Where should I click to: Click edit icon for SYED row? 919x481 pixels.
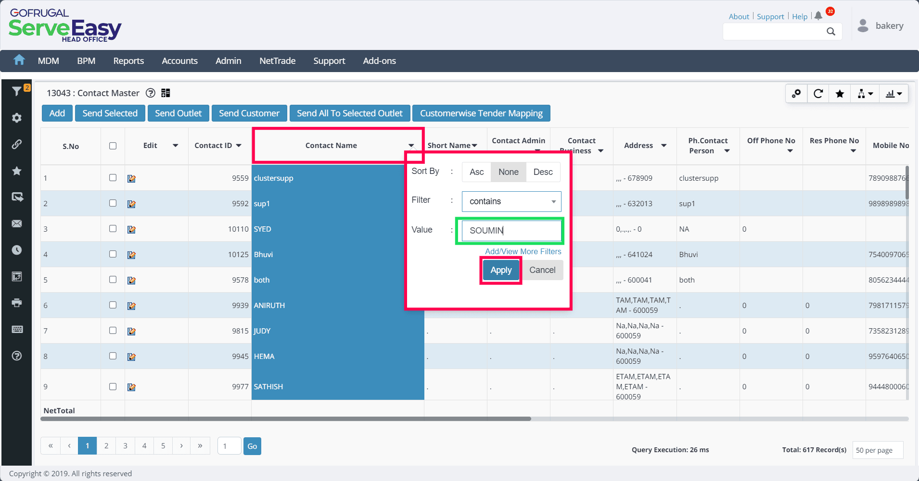[131, 230]
